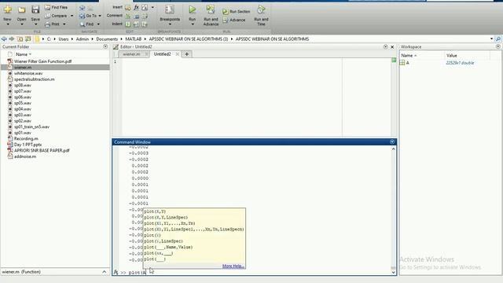503x283 pixels.
Task: Open Workspace panel actions menu
Action: click(x=497, y=47)
